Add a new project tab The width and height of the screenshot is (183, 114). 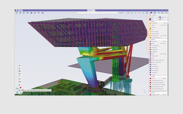[x=96, y=10]
